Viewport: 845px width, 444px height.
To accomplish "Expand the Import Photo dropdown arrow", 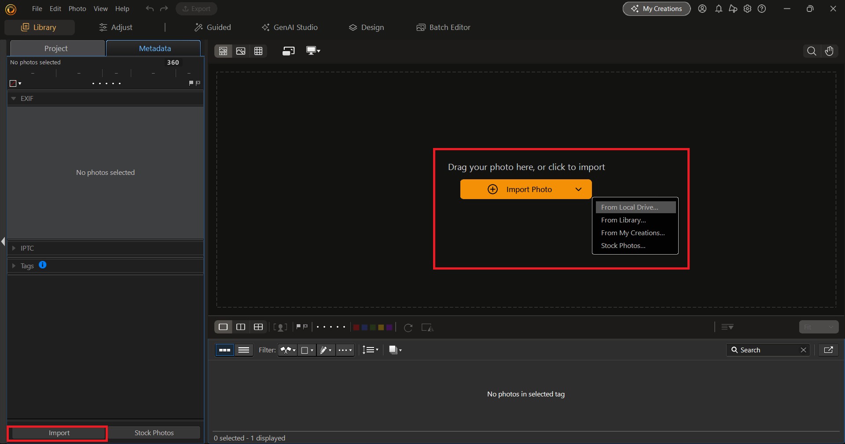I will (578, 189).
